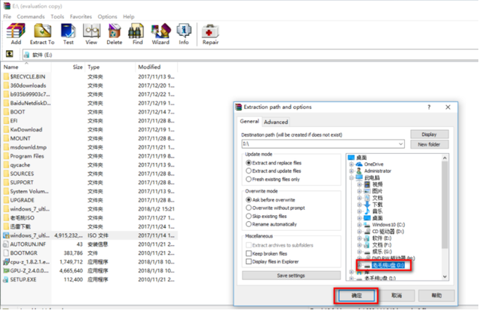Click the New folder button
The image size is (479, 310).
click(x=429, y=144)
